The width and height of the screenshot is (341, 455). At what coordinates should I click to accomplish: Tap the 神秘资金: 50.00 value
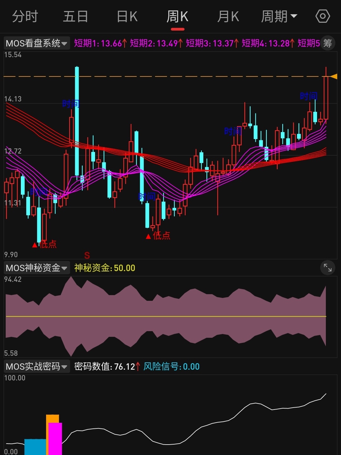105,268
